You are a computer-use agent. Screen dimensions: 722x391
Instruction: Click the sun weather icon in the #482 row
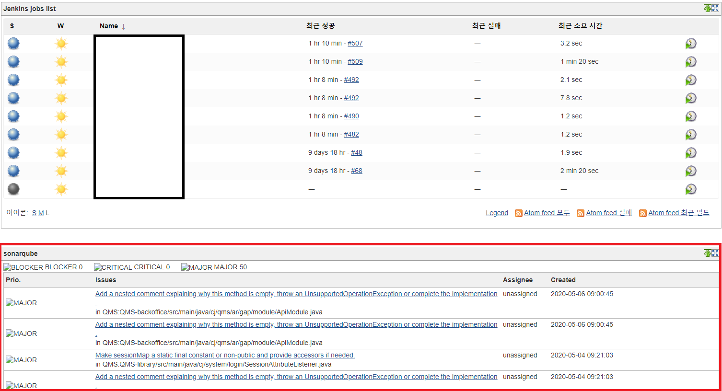coord(61,135)
